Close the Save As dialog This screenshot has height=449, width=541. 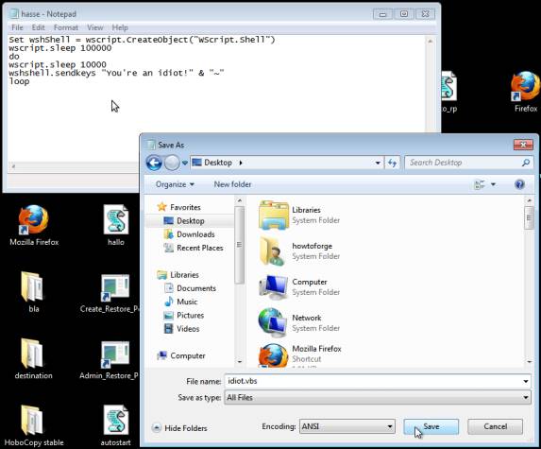point(523,145)
